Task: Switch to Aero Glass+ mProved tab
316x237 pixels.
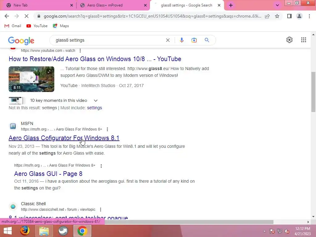Action: pos(113,5)
